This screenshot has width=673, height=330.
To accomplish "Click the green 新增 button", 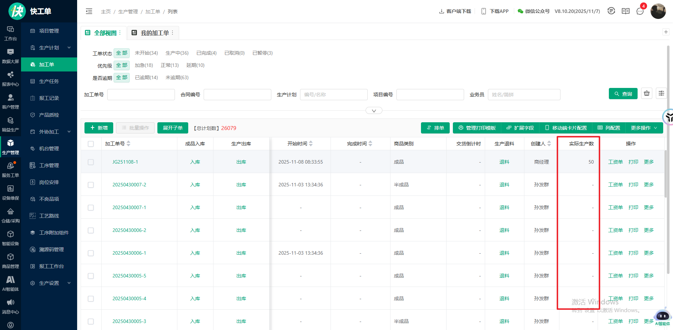I will [x=99, y=128].
